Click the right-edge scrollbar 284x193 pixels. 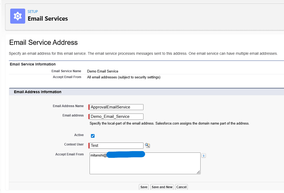point(282,97)
